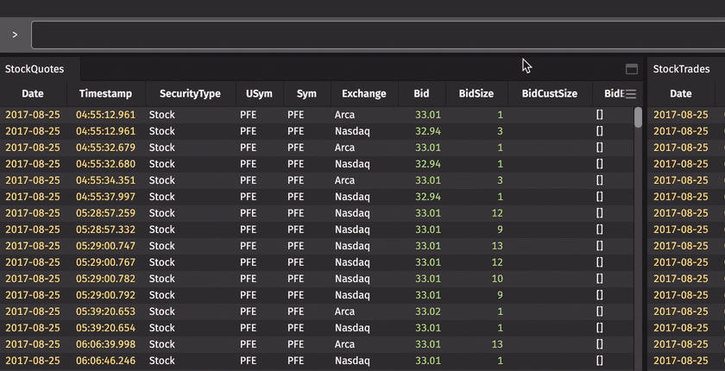Viewport: 725px width, 371px height.
Task: Click the Date header in StockQuotes
Action: pos(33,94)
